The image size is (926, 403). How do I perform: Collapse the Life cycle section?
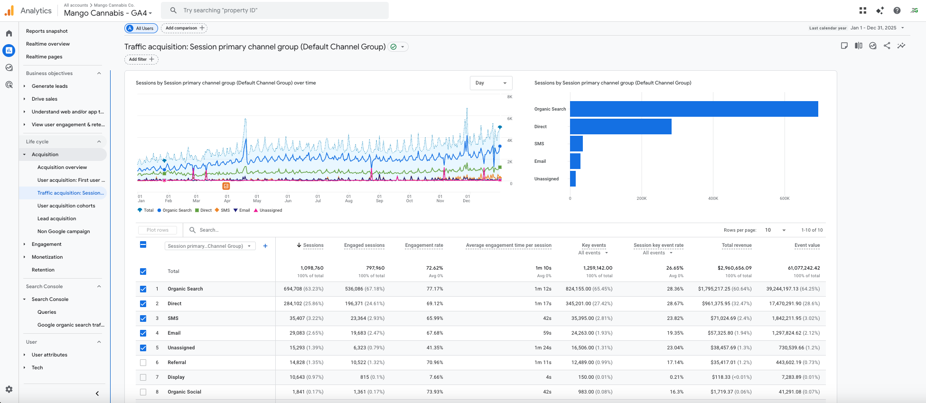click(x=99, y=141)
